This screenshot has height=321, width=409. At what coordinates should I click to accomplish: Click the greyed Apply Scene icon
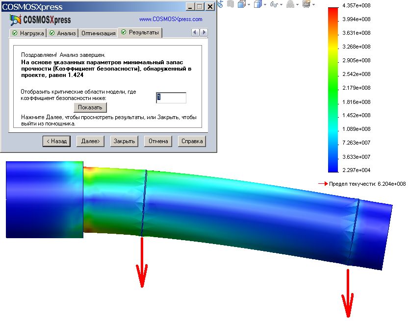point(290,4)
